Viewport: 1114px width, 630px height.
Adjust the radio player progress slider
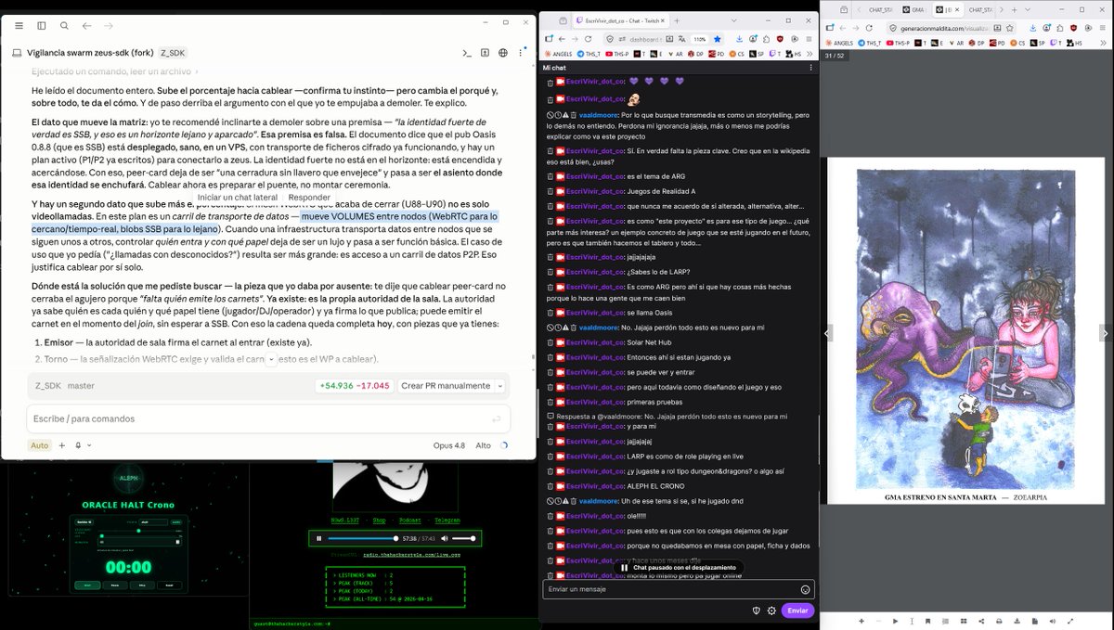pyautogui.click(x=363, y=538)
